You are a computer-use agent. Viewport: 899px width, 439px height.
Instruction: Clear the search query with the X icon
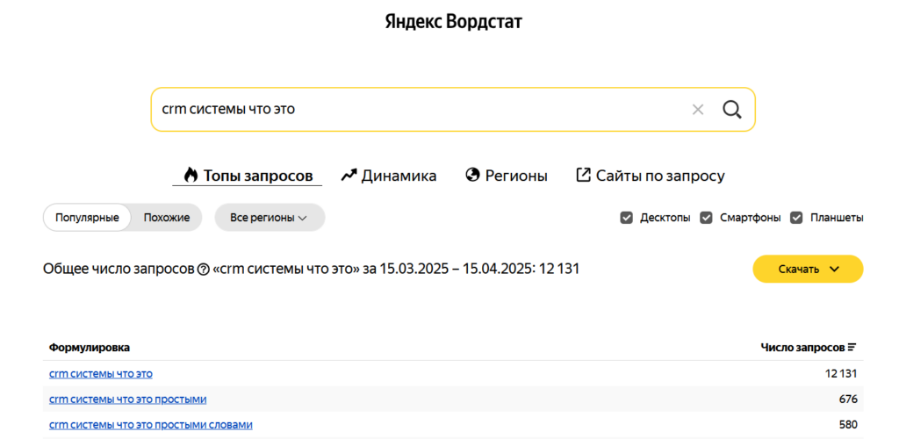click(698, 110)
